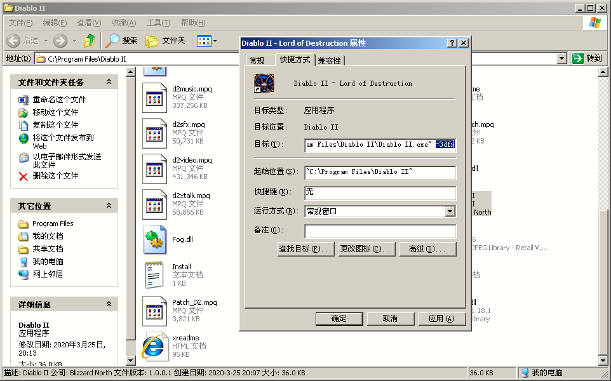Open the views layout icon
This screenshot has width=611, height=381.
point(204,41)
